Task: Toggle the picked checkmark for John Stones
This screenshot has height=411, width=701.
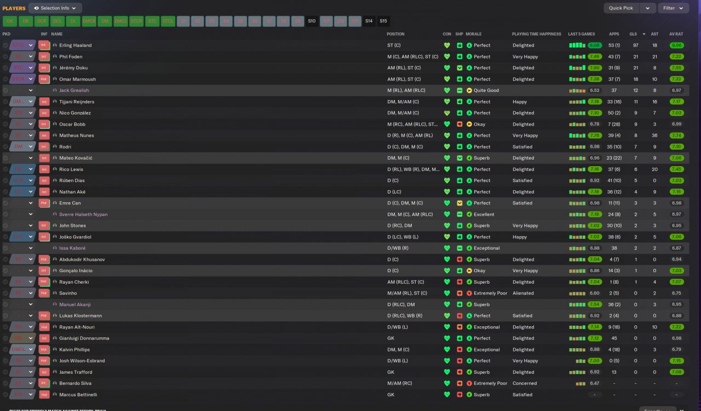Action: click(x=5, y=226)
